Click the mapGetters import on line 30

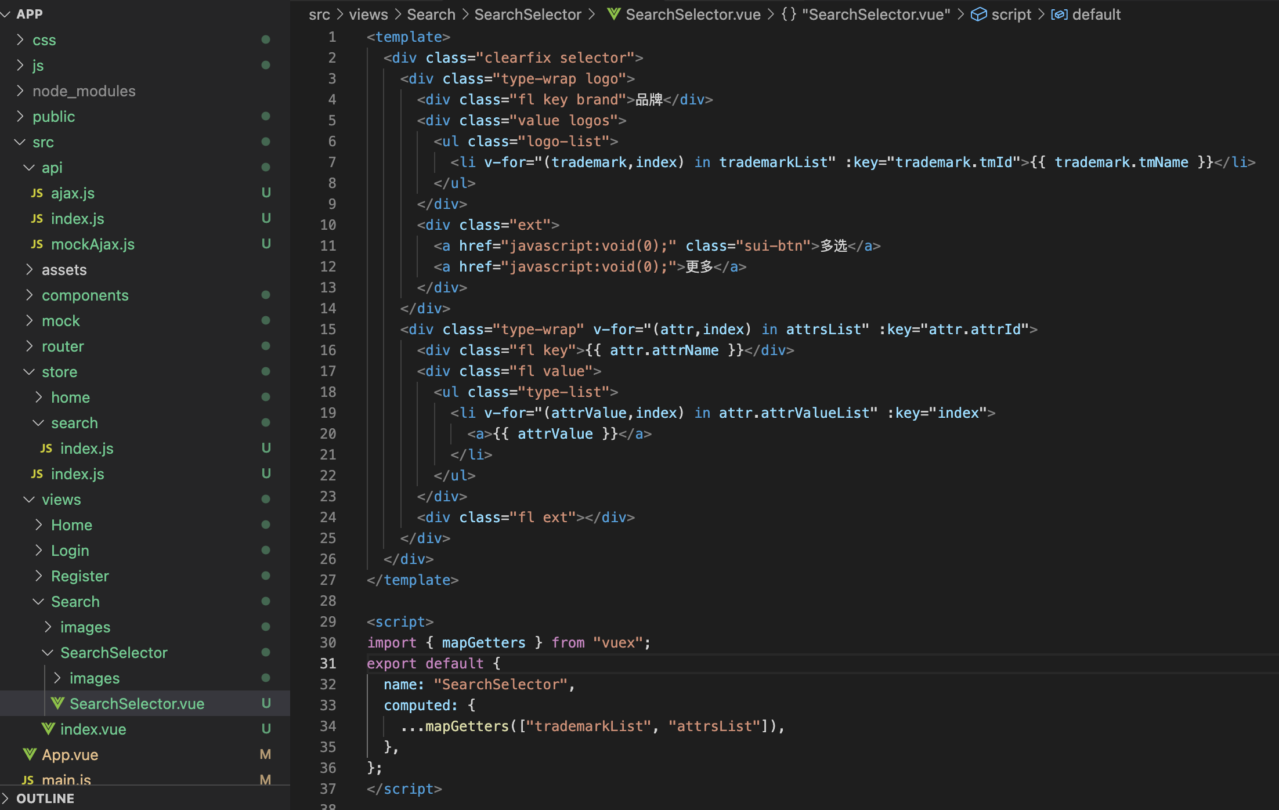483,642
